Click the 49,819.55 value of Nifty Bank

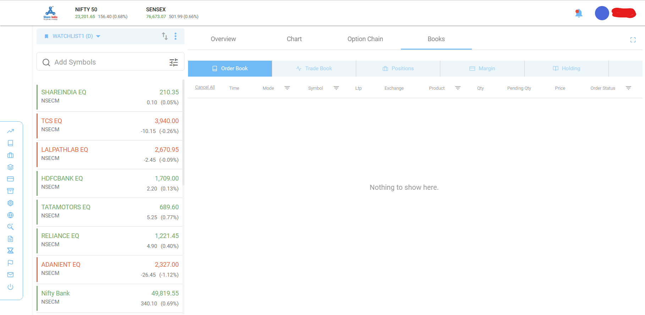165,293
